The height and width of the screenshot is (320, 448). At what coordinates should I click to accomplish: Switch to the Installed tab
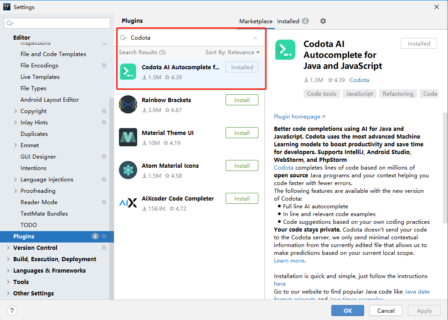pyautogui.click(x=293, y=21)
